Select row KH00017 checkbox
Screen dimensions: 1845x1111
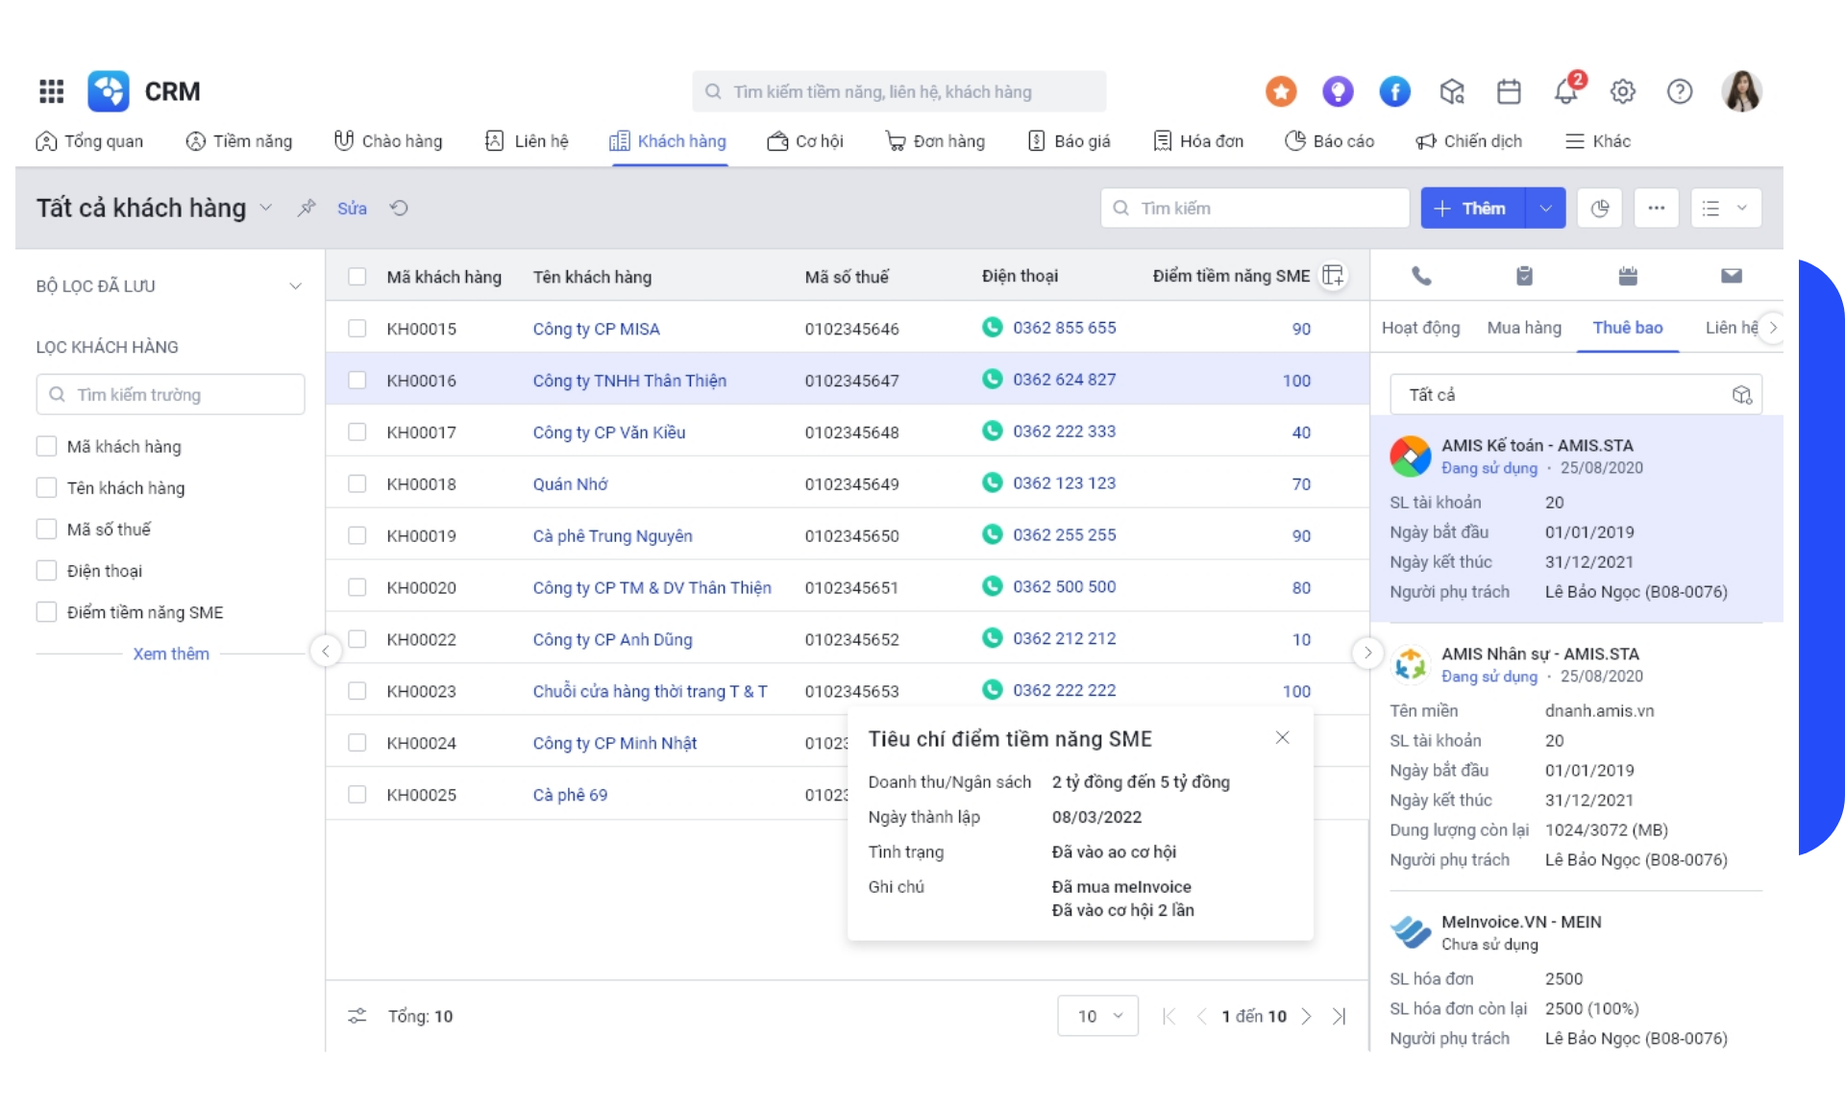357,432
